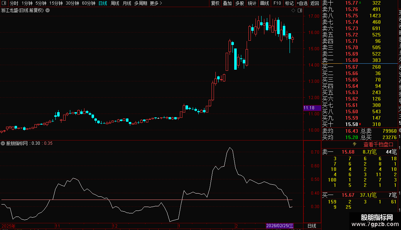Select the 60分钟 period
Image resolution: width=401 pixels, height=230 pixels.
(x=88, y=3)
